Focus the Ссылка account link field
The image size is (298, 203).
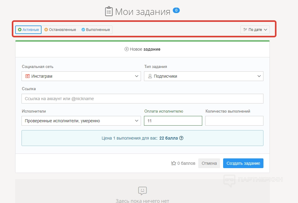point(142,99)
